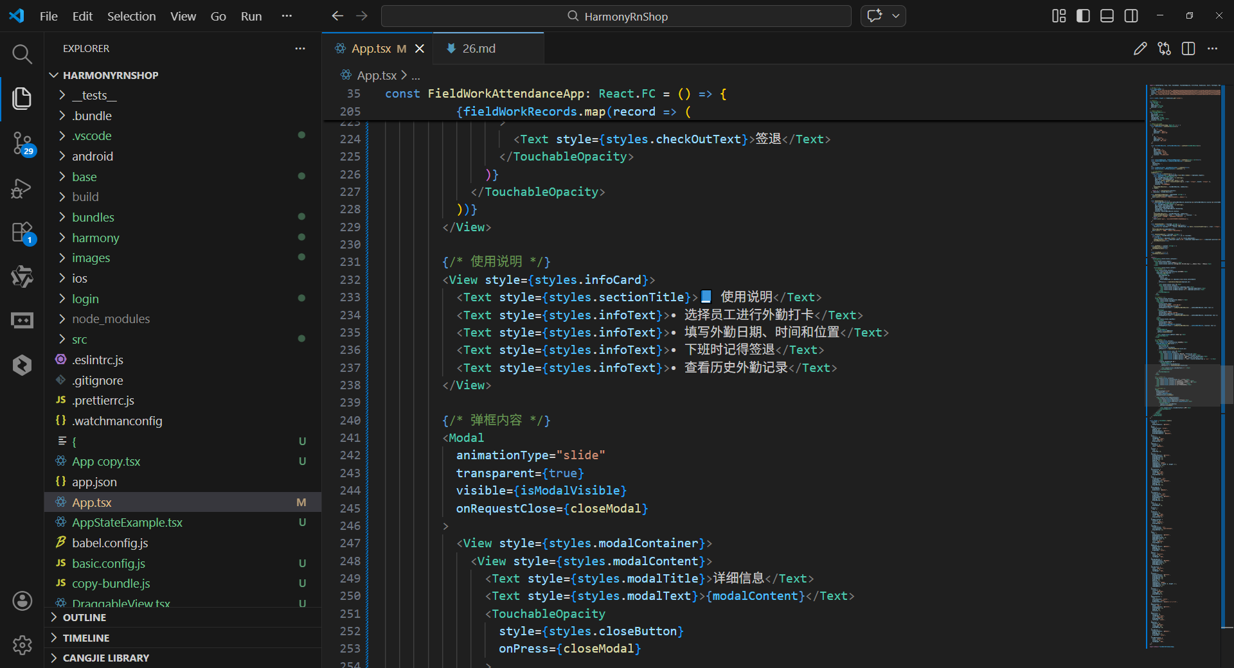Viewport: 1234px width, 668px height.
Task: Open the remote screen activity bar icon
Action: pos(22,321)
